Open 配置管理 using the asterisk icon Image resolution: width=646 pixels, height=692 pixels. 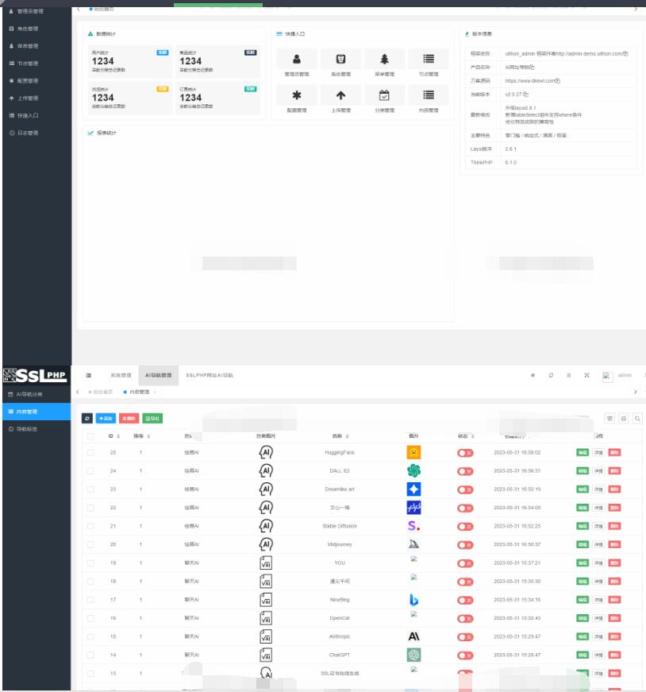point(298,95)
